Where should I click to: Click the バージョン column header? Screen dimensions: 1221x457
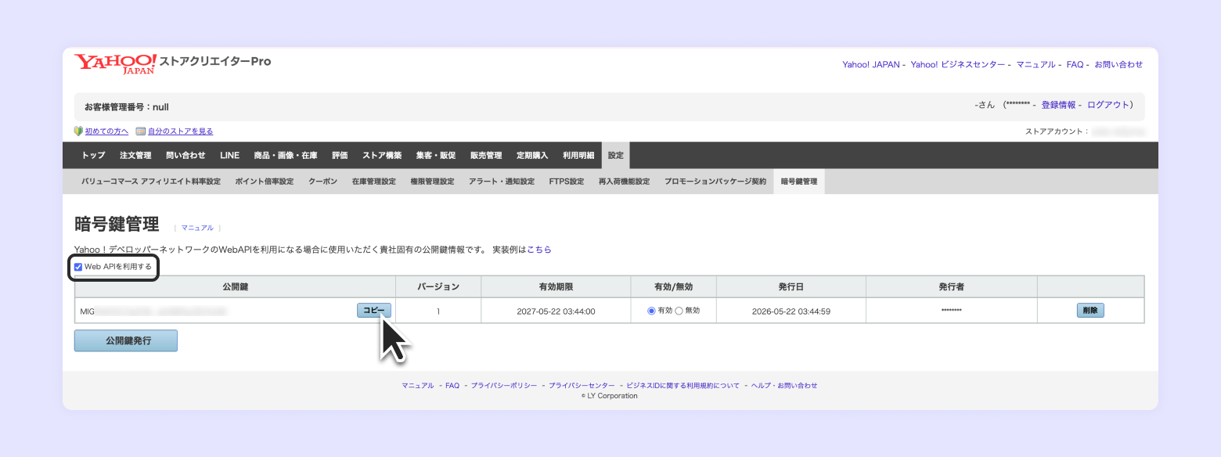pos(438,287)
